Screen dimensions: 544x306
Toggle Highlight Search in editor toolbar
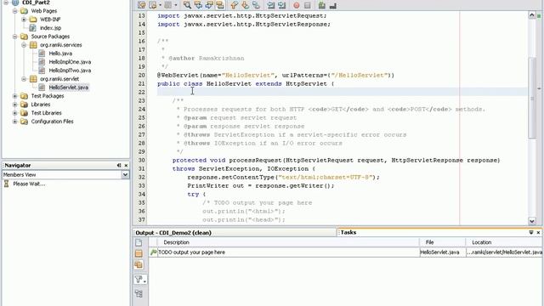tap(220, 5)
